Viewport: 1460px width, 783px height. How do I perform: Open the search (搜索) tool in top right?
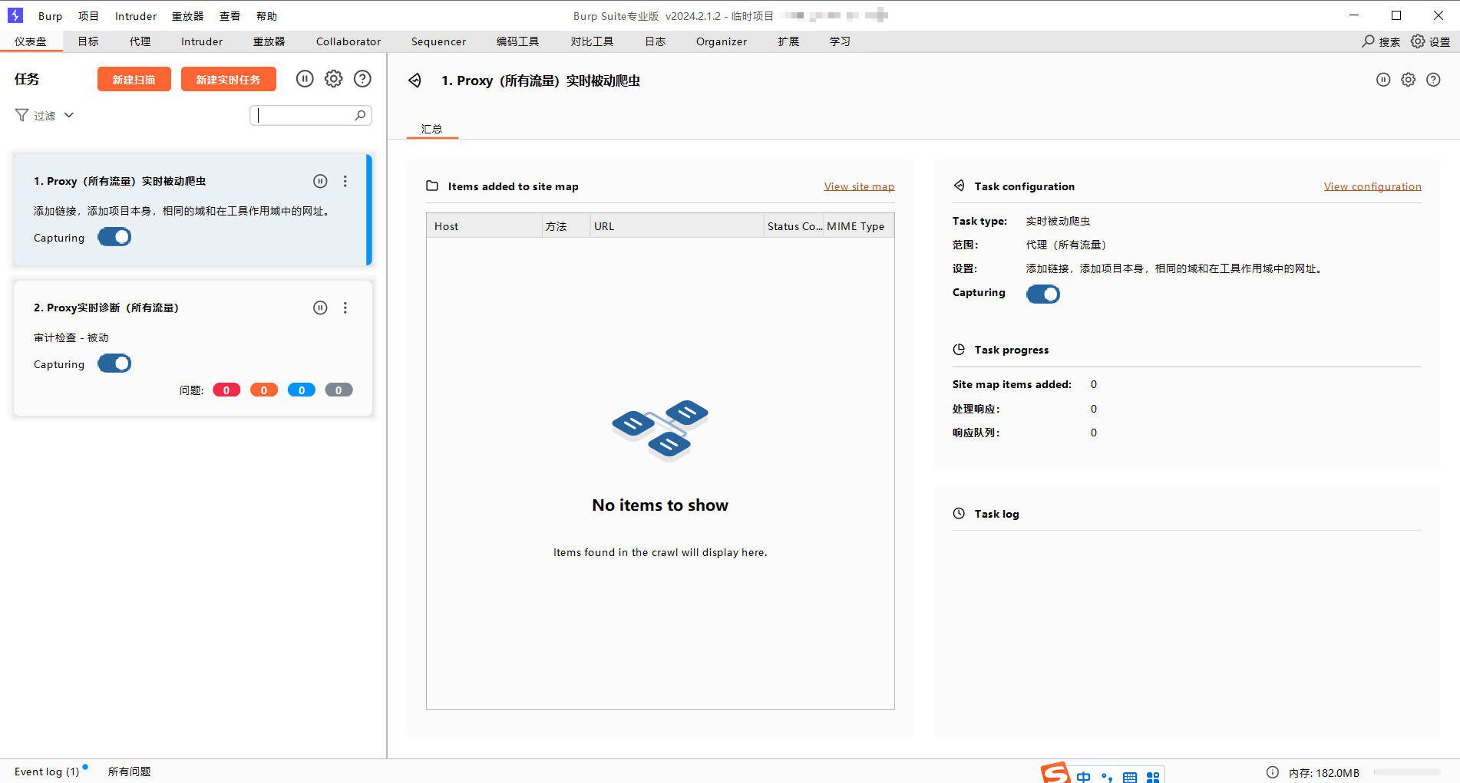point(1381,41)
